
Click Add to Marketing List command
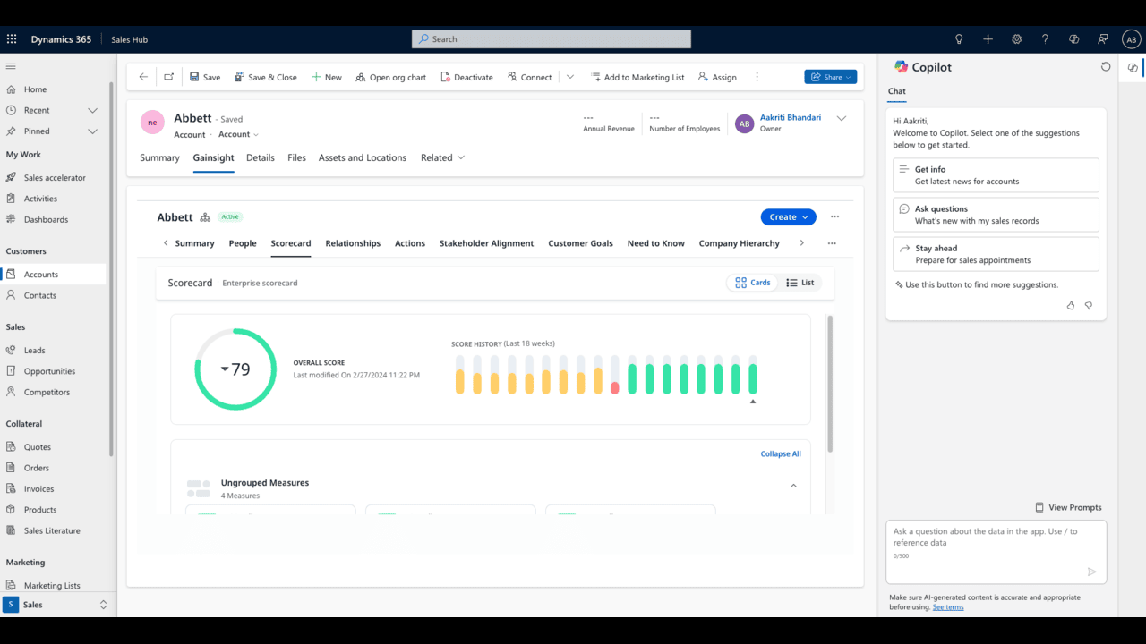(637, 77)
